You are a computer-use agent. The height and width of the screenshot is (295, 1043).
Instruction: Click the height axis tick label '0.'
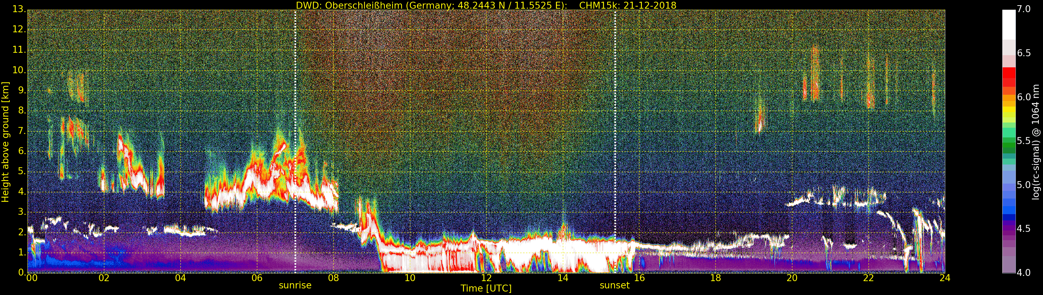coord(22,272)
